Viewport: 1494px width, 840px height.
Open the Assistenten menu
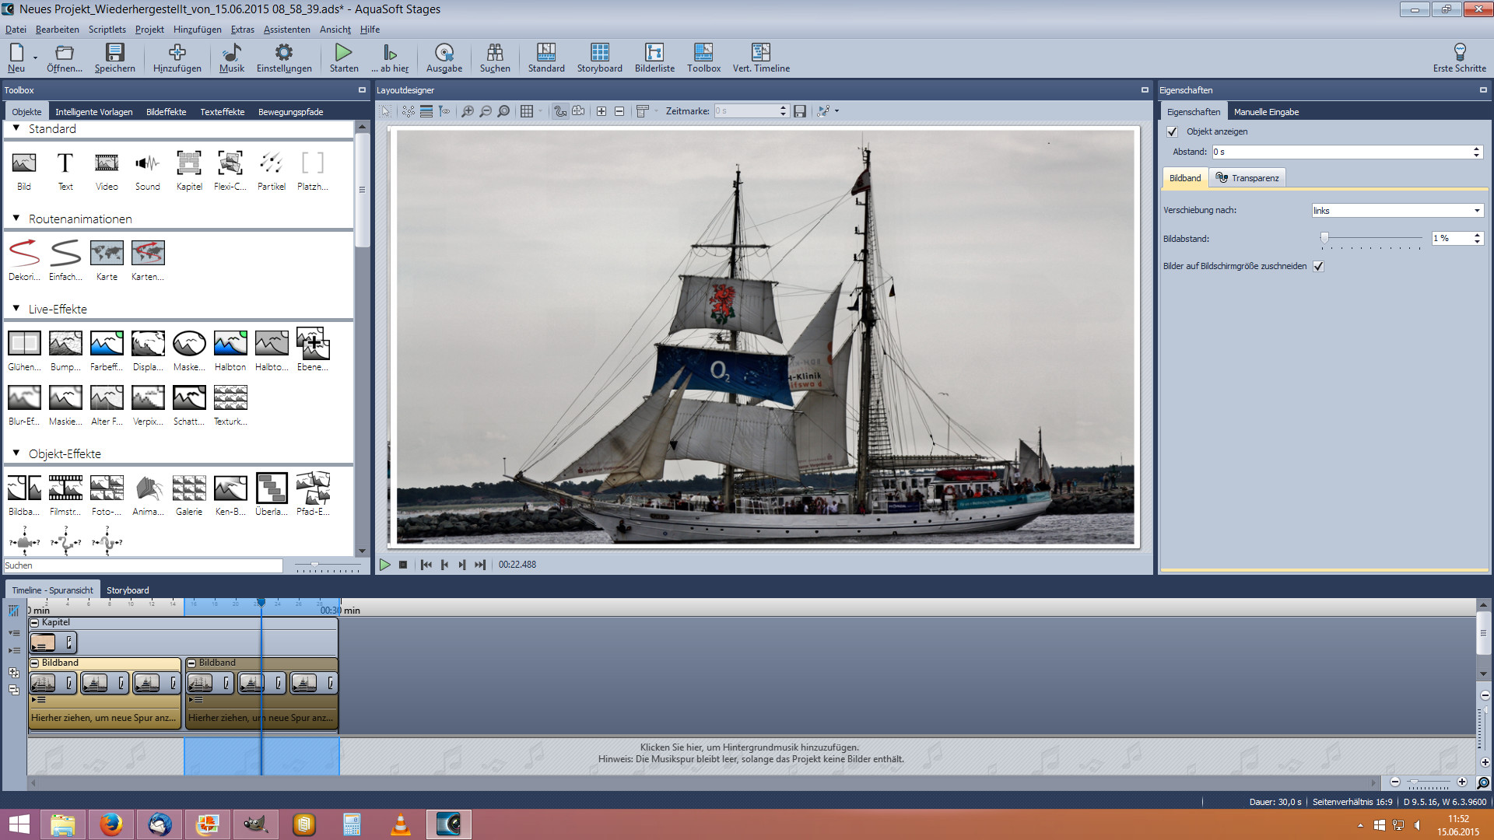286,30
